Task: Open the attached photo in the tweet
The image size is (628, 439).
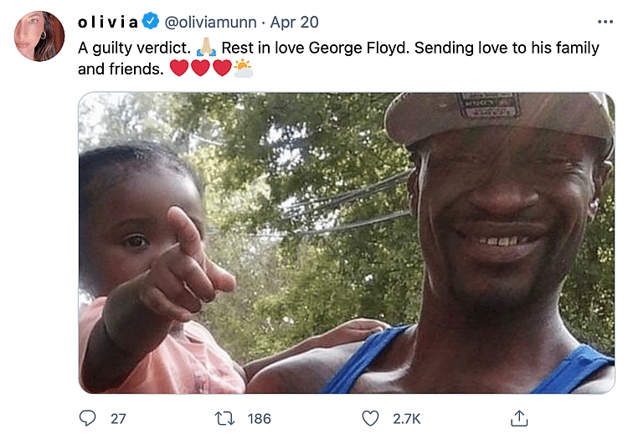Action: [346, 242]
